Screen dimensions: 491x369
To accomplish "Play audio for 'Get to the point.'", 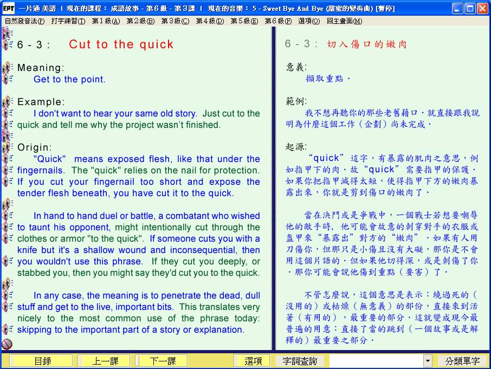I will point(8,79).
